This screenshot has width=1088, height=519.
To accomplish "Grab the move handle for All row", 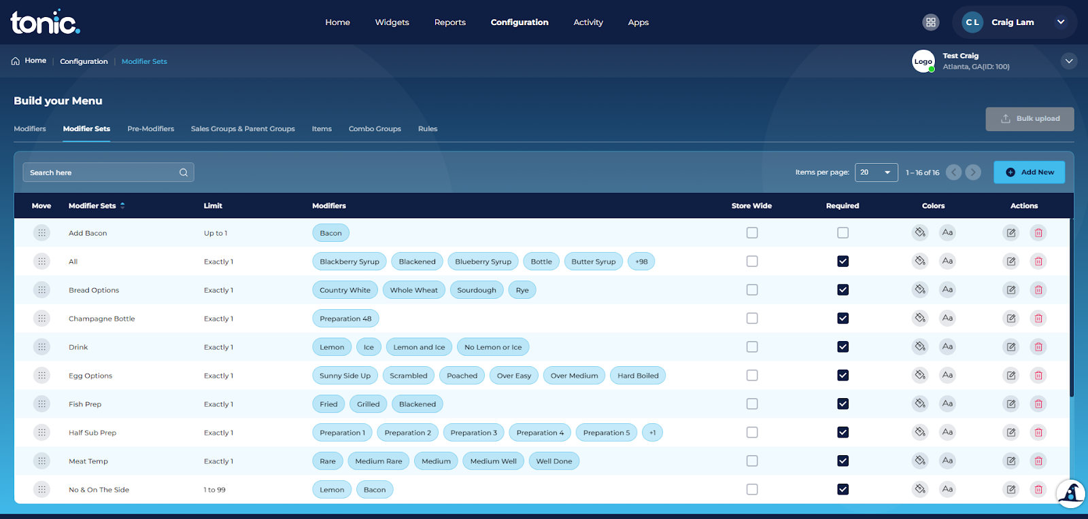I will [x=41, y=262].
